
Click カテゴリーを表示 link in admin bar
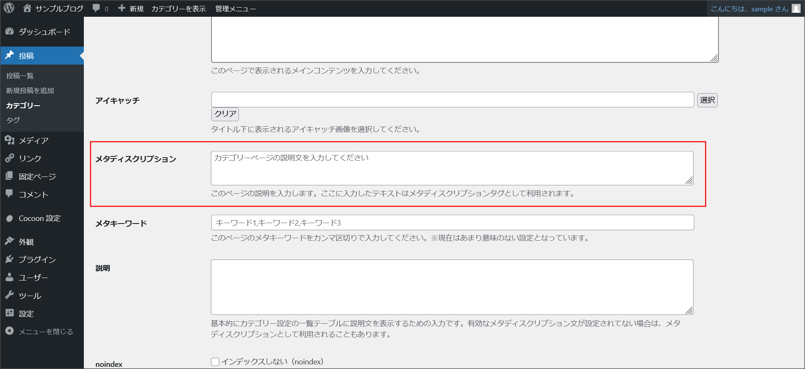(x=179, y=8)
